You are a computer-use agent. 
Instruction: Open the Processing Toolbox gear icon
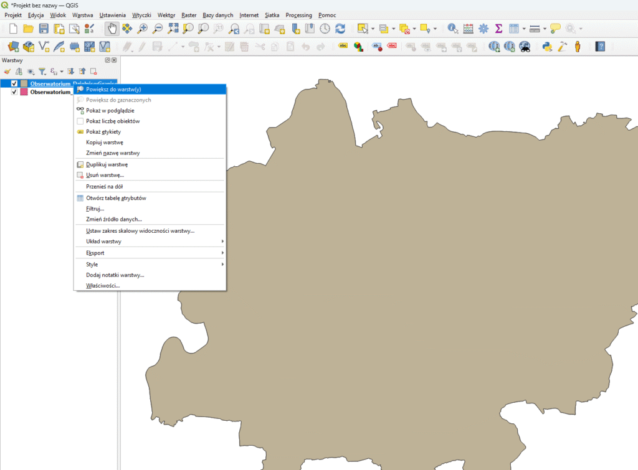[x=483, y=28]
